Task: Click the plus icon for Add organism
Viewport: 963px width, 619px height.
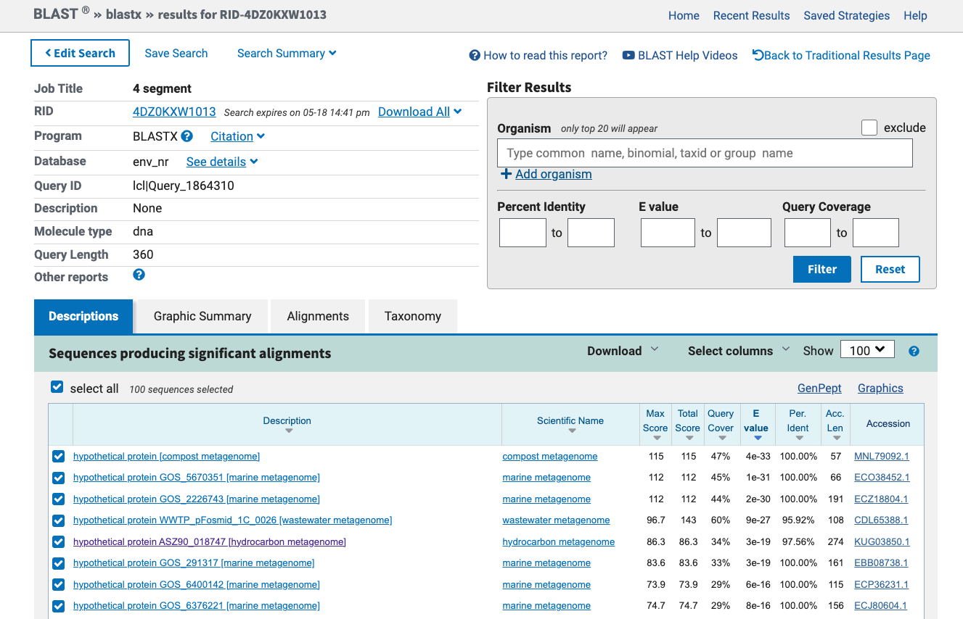Action: [506, 174]
